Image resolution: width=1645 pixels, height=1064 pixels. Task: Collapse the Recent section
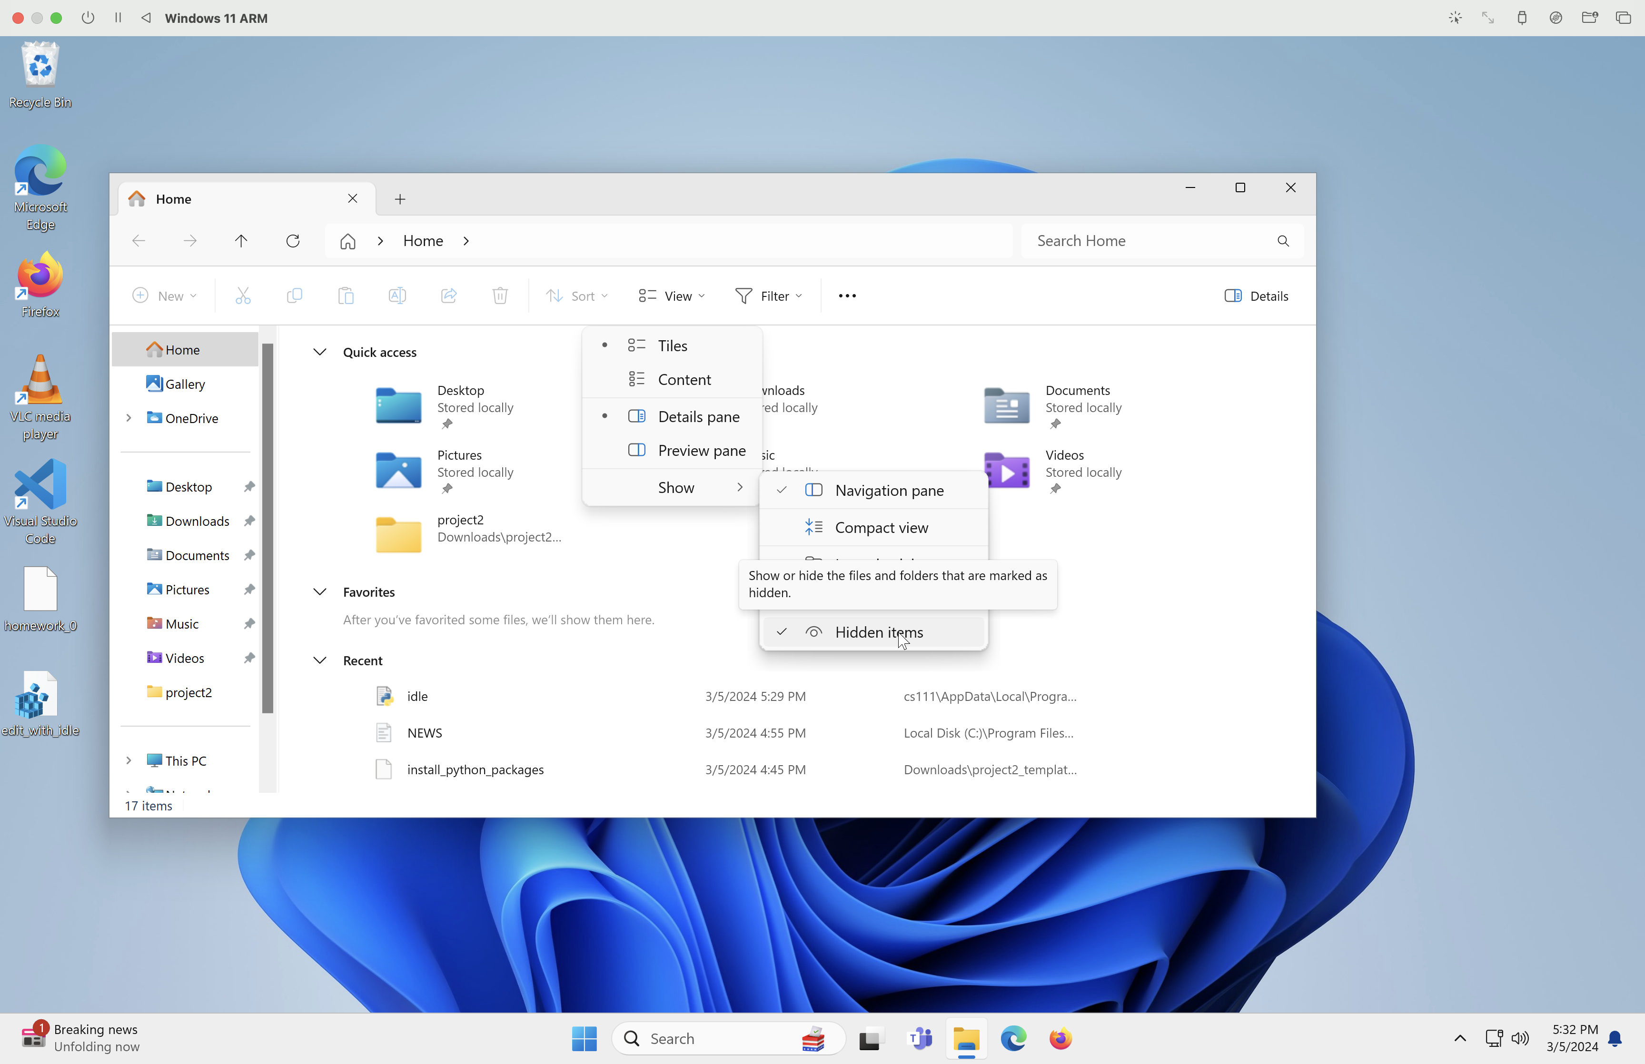click(x=319, y=660)
